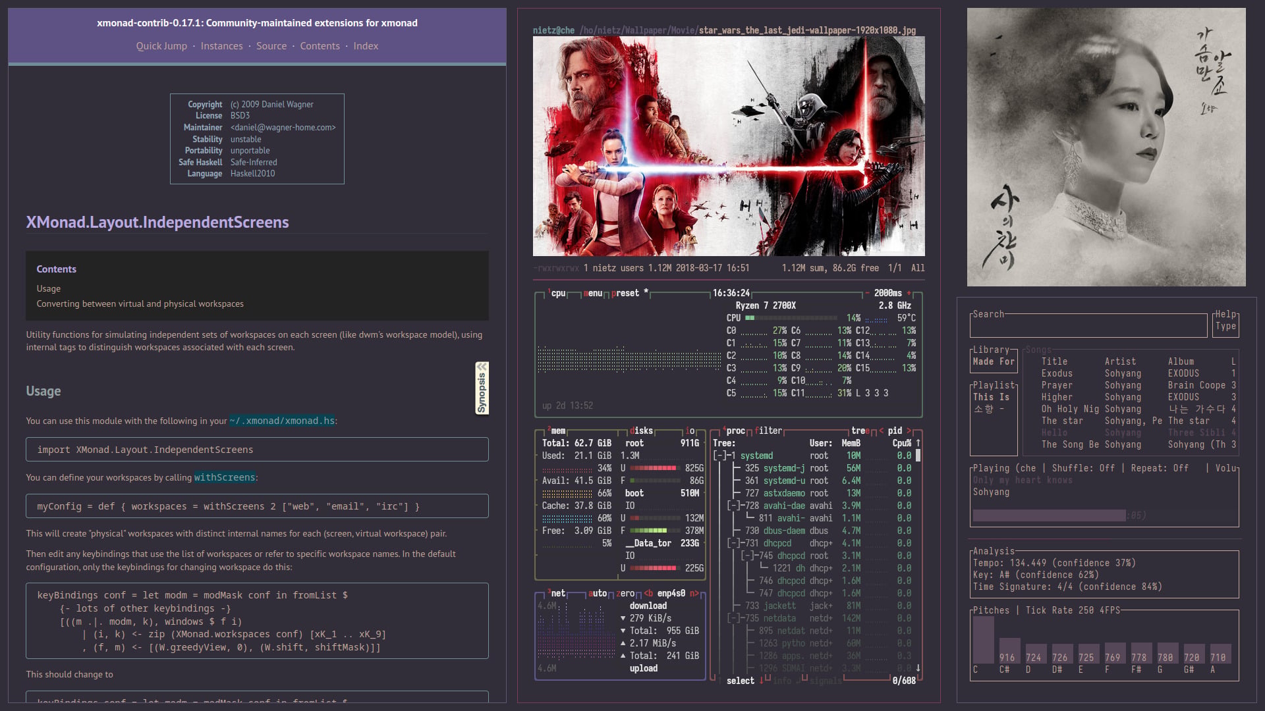Toggle the tree view in proc box
This screenshot has width=1265, height=711.
click(860, 431)
